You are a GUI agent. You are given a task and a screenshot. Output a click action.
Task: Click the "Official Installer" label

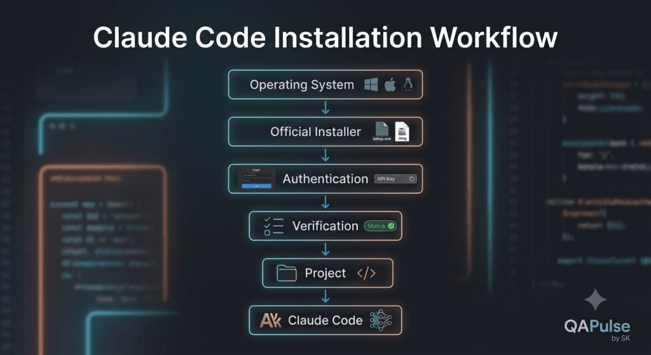(x=315, y=132)
